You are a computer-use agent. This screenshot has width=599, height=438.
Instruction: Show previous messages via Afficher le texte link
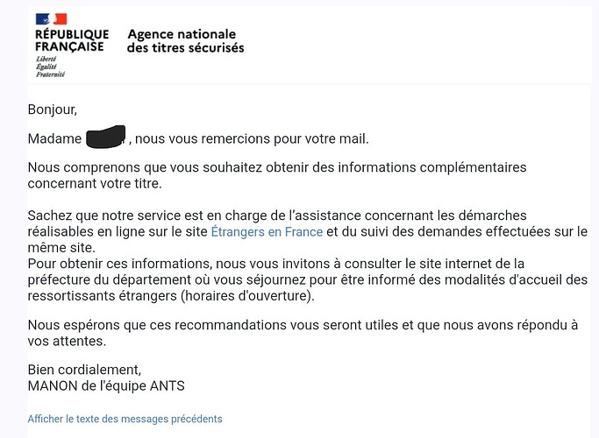[125, 419]
